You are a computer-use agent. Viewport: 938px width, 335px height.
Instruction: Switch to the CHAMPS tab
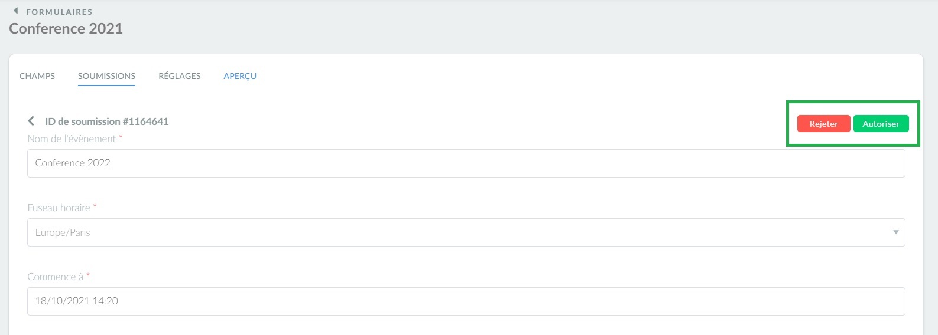pos(37,76)
